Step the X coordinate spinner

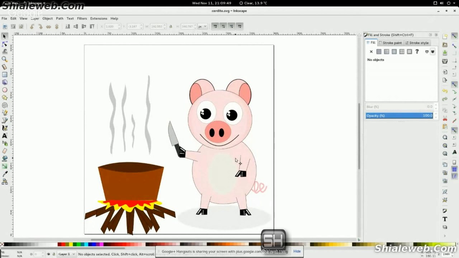click(x=120, y=26)
